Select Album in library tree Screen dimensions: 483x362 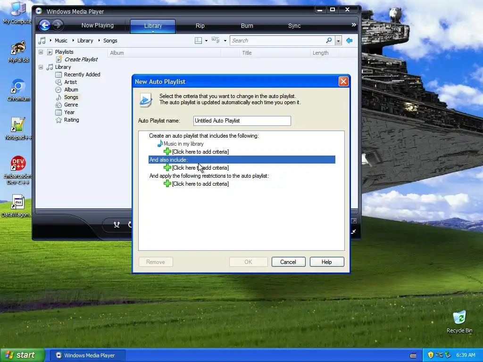[x=71, y=90]
